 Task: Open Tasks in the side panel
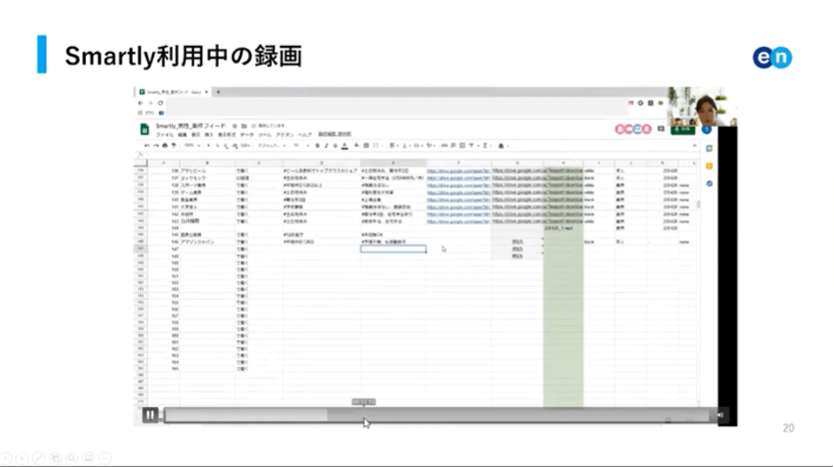click(709, 184)
